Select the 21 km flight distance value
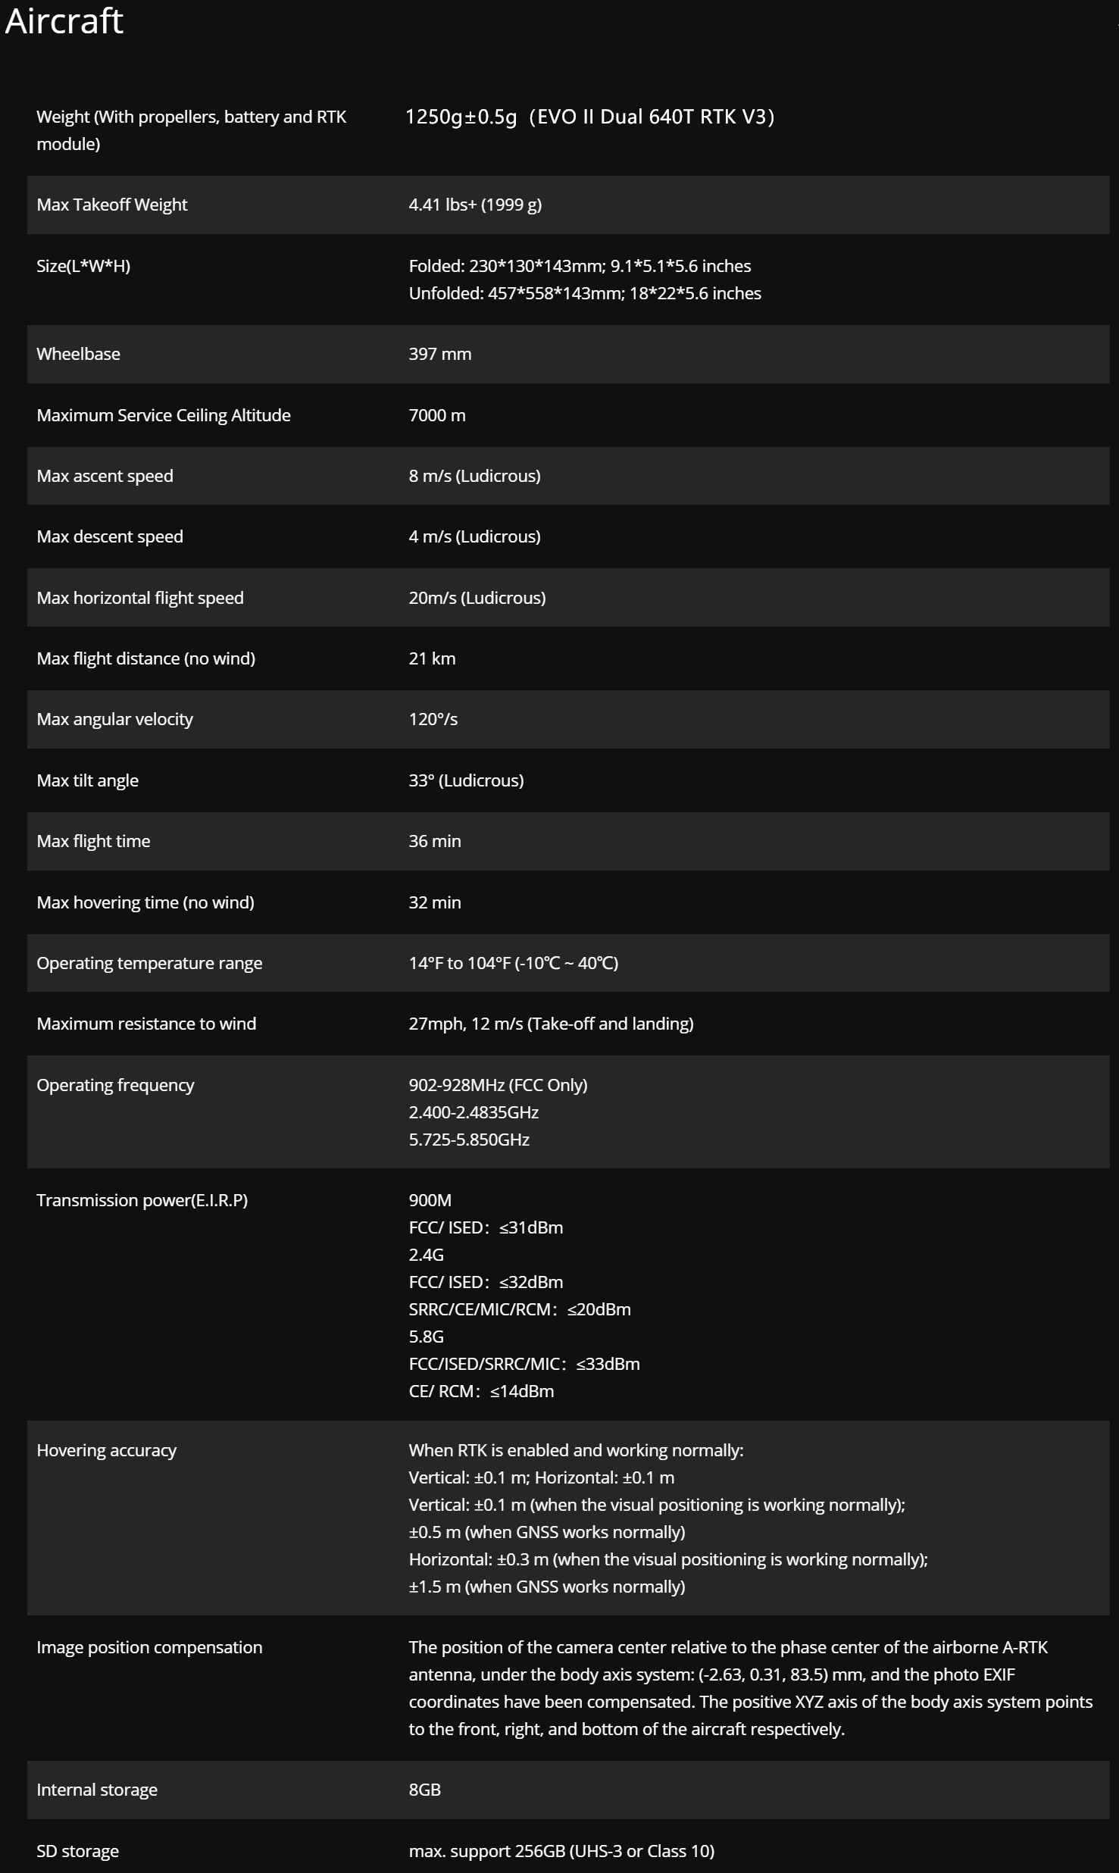The width and height of the screenshot is (1119, 1873). [433, 658]
